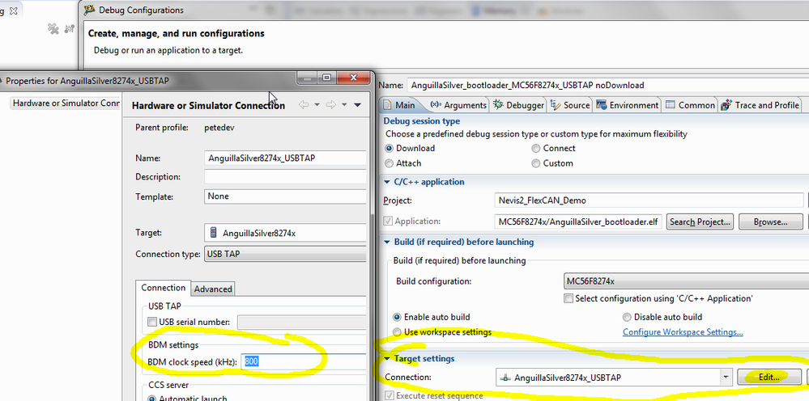The image size is (809, 401).
Task: Click the BDM clock speed field
Action: [304, 362]
